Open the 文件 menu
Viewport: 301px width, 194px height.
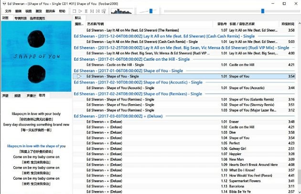tap(8, 11)
